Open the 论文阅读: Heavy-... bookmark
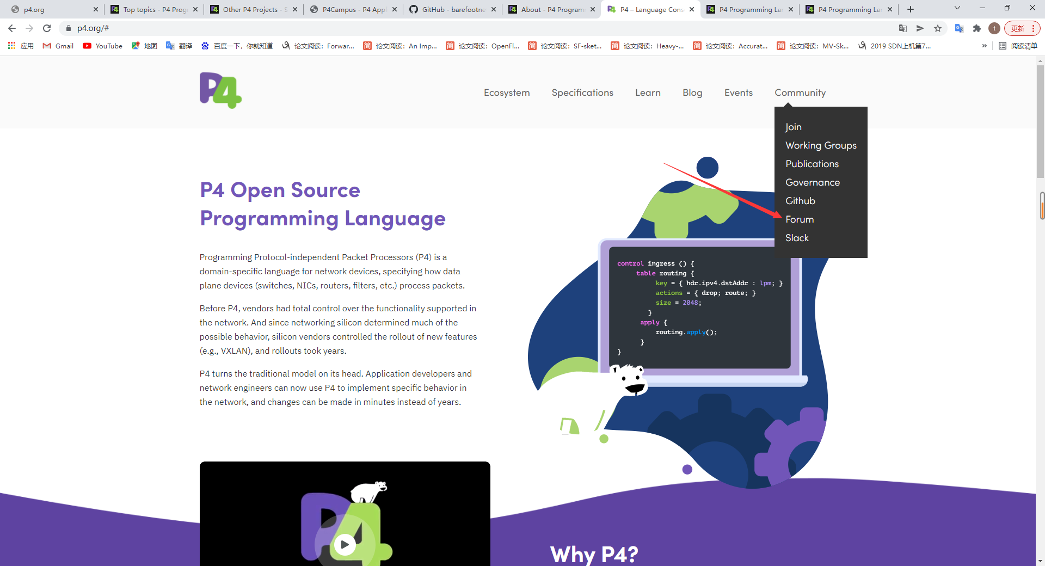 [x=648, y=46]
